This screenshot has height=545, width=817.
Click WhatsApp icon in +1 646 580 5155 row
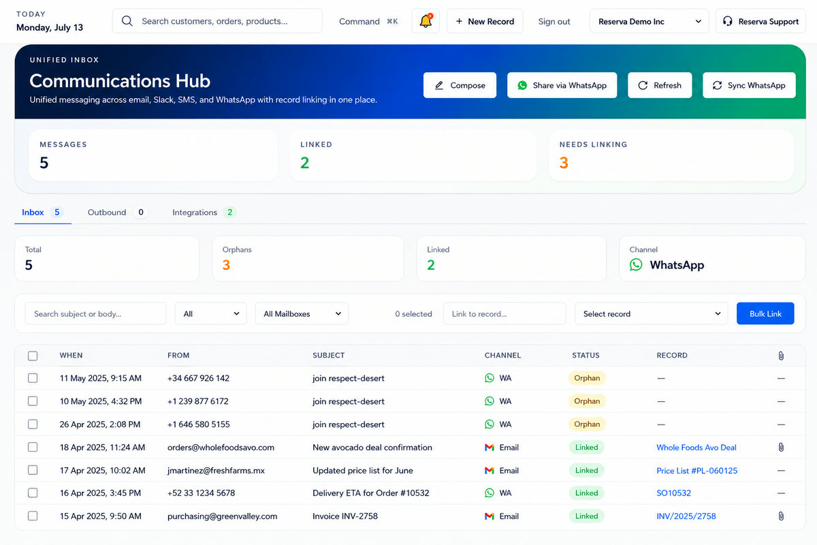point(490,424)
